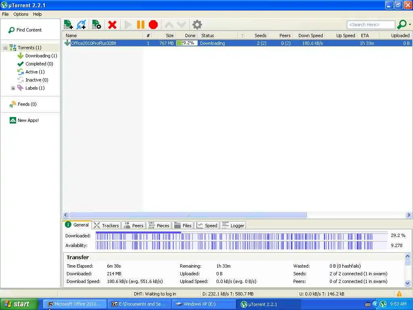This screenshot has height=310, width=413.
Task: Click DHT: Waiting to log in status
Action: [155, 294]
